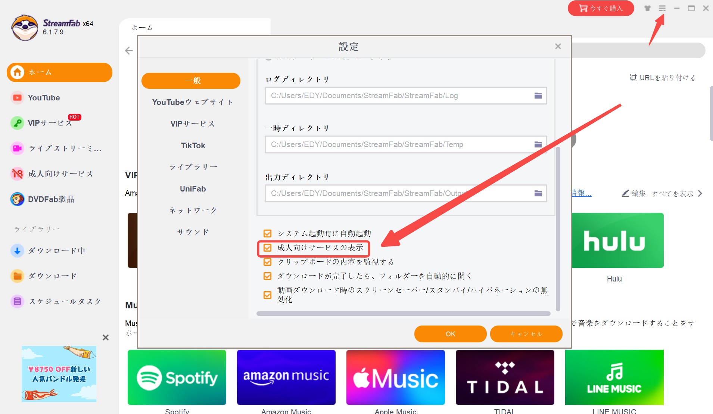The height and width of the screenshot is (414, 713).
Task: Open the Hulu service tile
Action: tap(617, 240)
